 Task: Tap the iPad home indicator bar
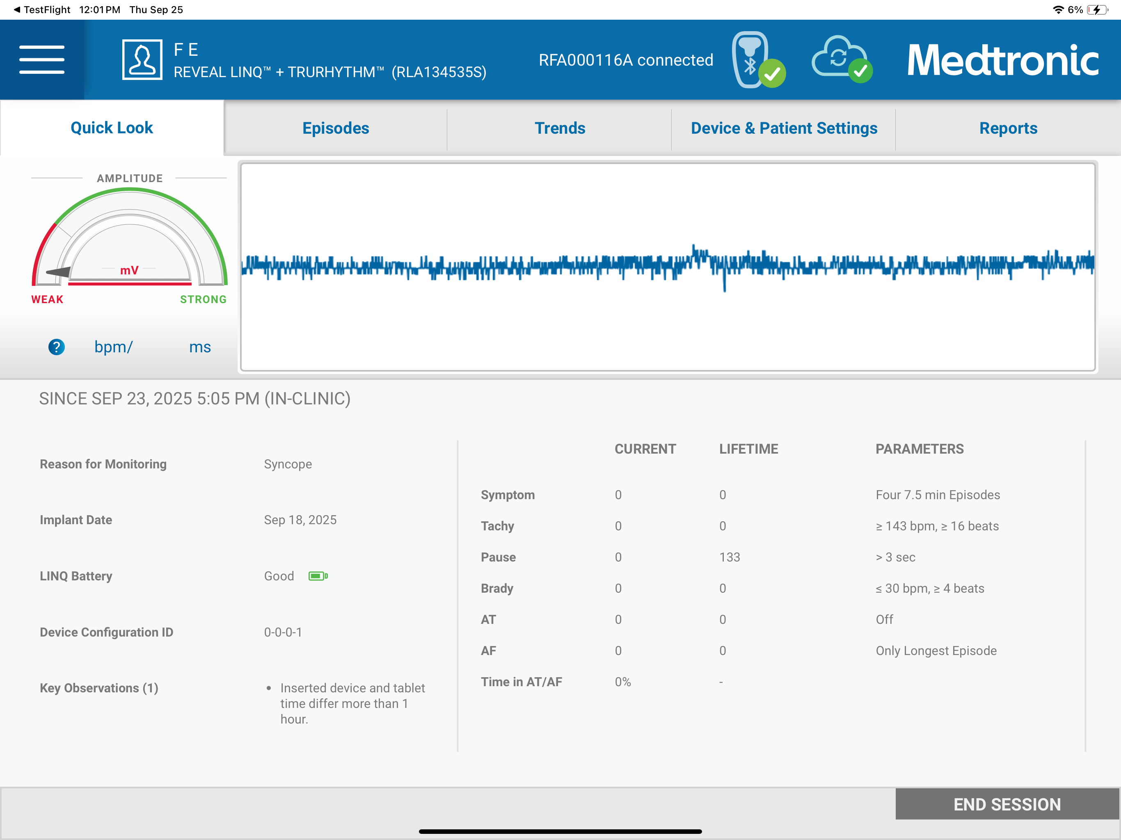point(560,831)
